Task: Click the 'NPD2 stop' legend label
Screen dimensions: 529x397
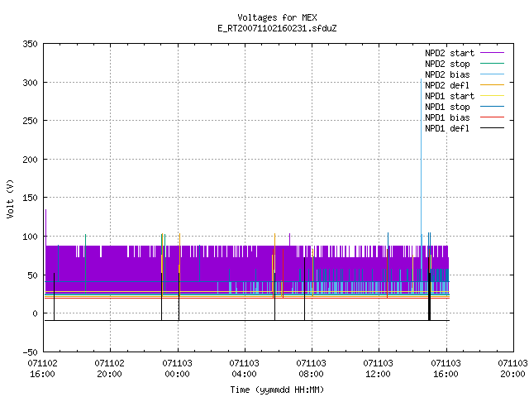Action: pos(447,64)
